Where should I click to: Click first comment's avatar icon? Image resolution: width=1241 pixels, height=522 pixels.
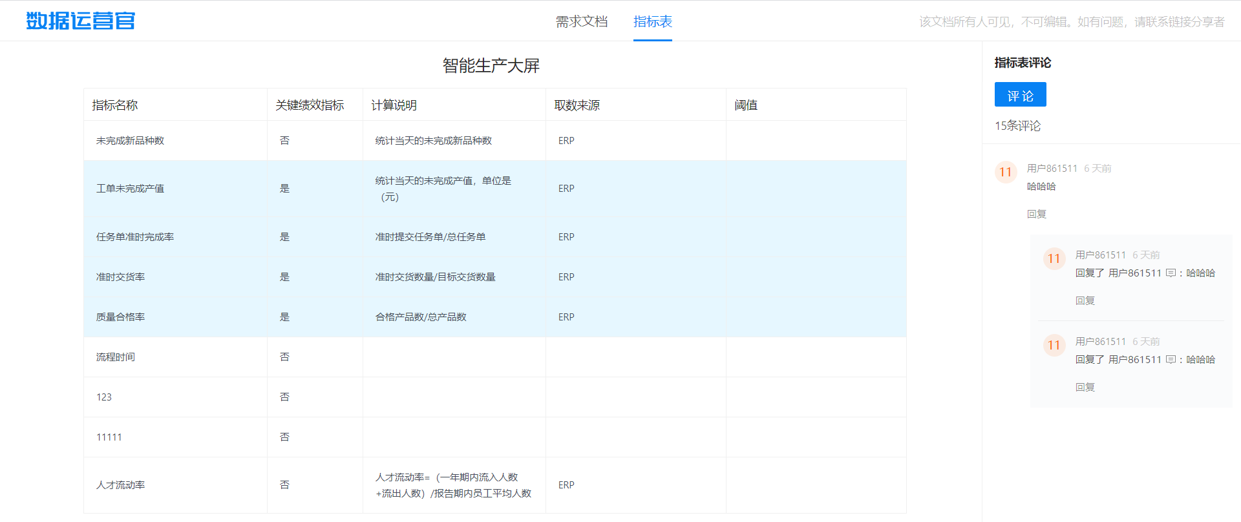pyautogui.click(x=1006, y=172)
